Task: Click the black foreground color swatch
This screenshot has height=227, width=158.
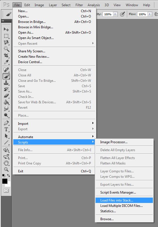Action: tap(5, 181)
